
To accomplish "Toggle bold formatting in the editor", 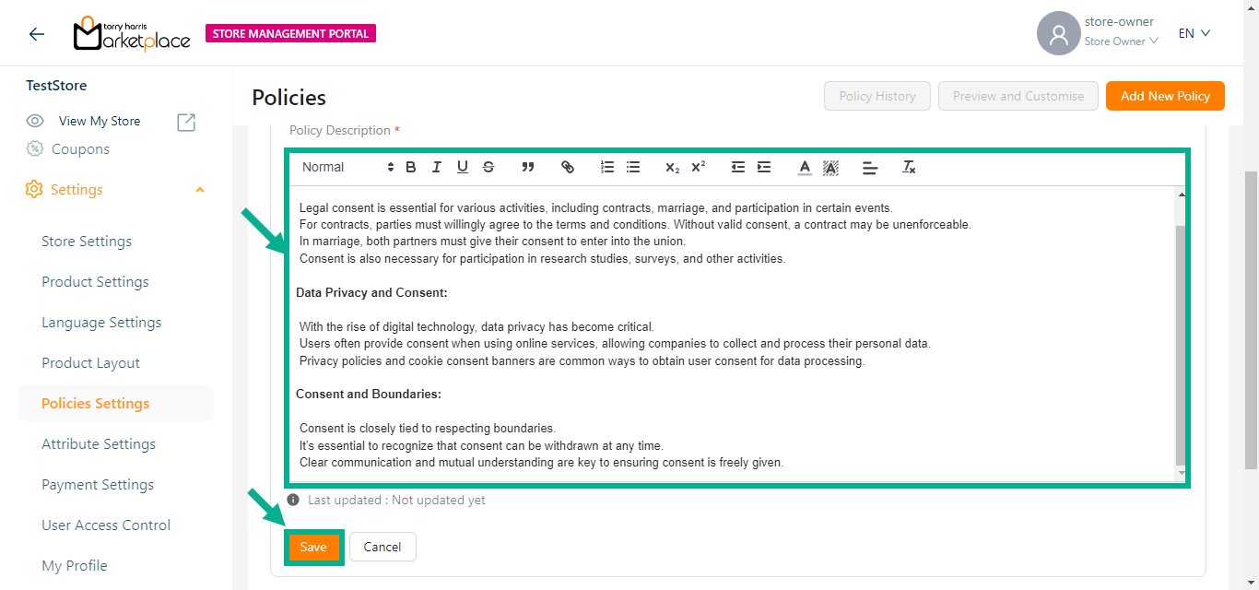I will pos(411,167).
